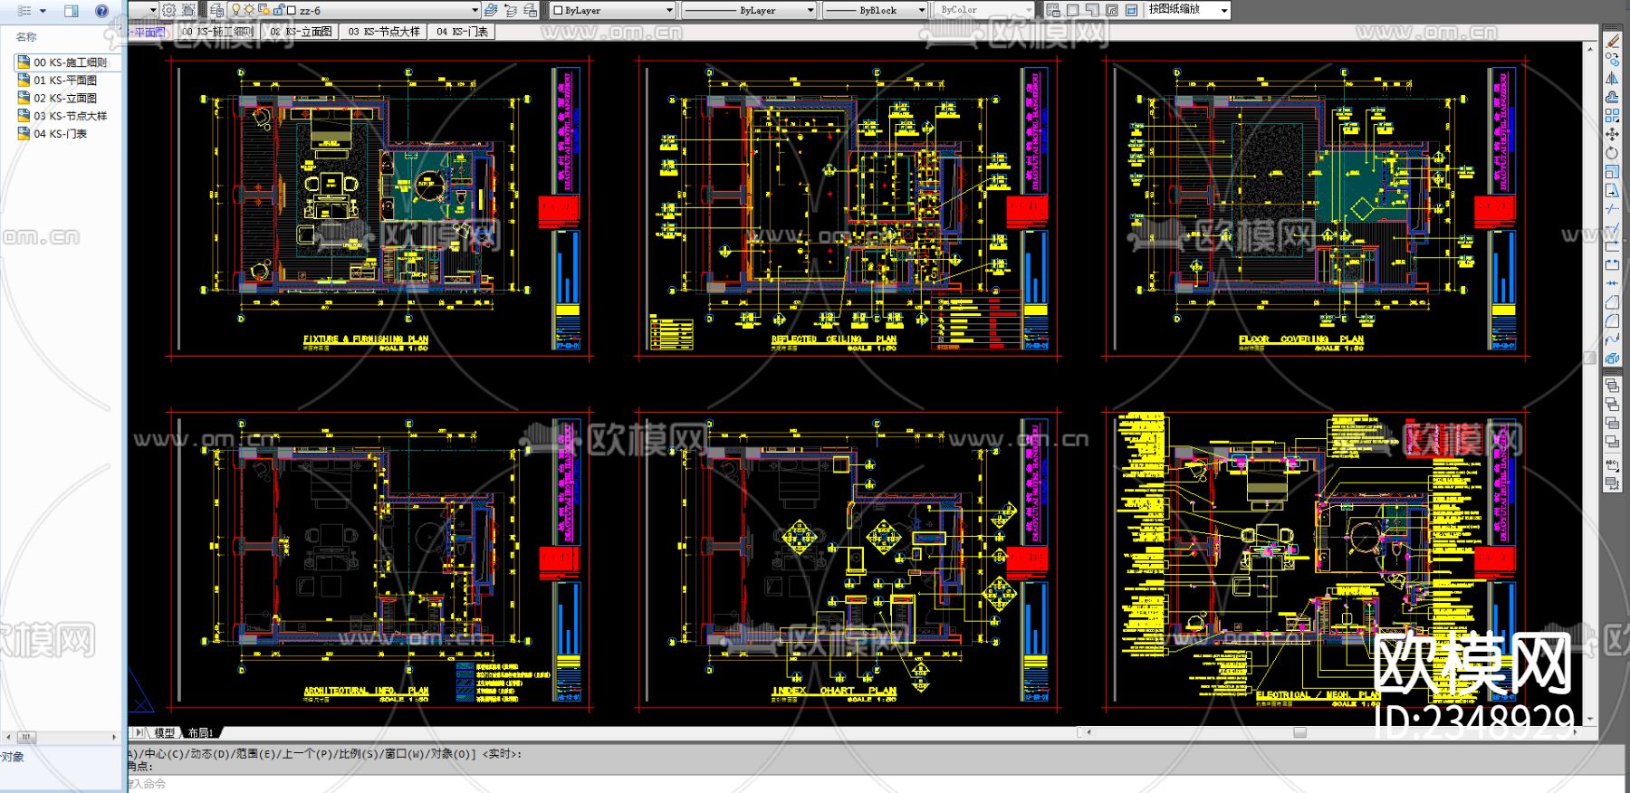Select the Array tool
This screenshot has height=793, width=1630.
(x=1613, y=116)
